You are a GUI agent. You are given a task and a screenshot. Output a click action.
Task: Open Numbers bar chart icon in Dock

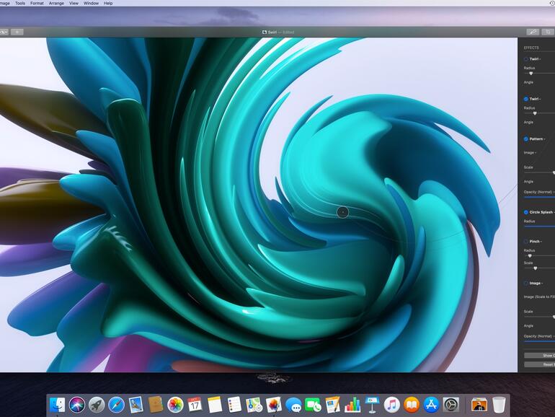352,405
